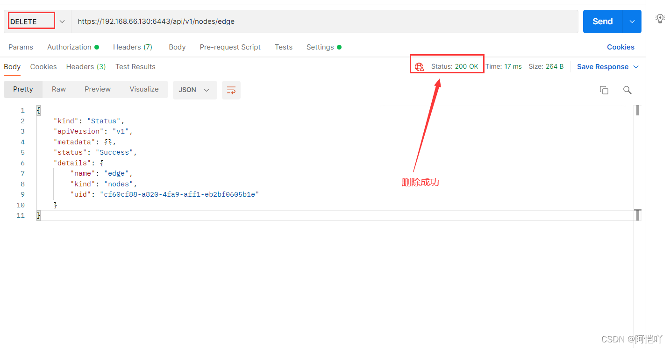
Task: Switch to Visualize view mode
Action: tap(144, 89)
